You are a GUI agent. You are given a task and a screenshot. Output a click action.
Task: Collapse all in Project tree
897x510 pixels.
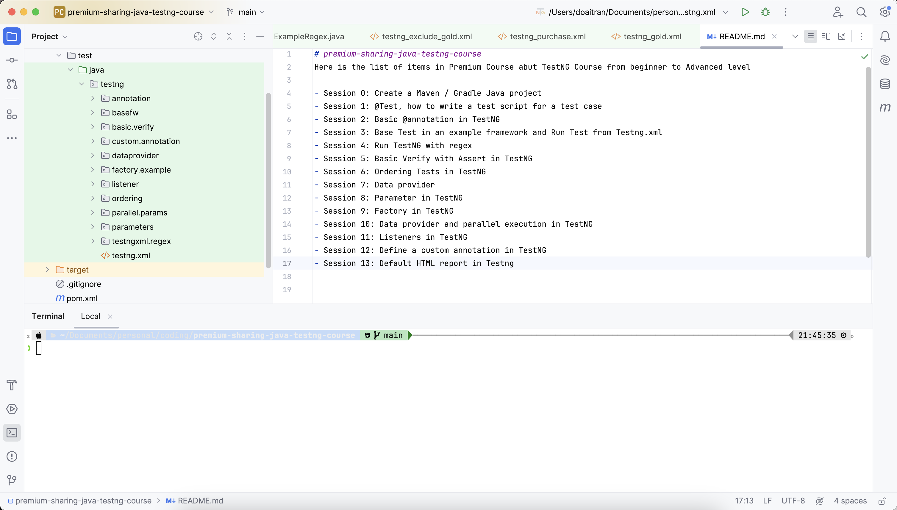[229, 36]
